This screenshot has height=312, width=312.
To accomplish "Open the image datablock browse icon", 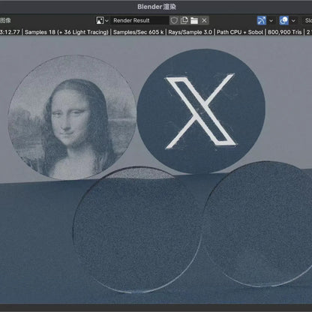I will (x=100, y=20).
